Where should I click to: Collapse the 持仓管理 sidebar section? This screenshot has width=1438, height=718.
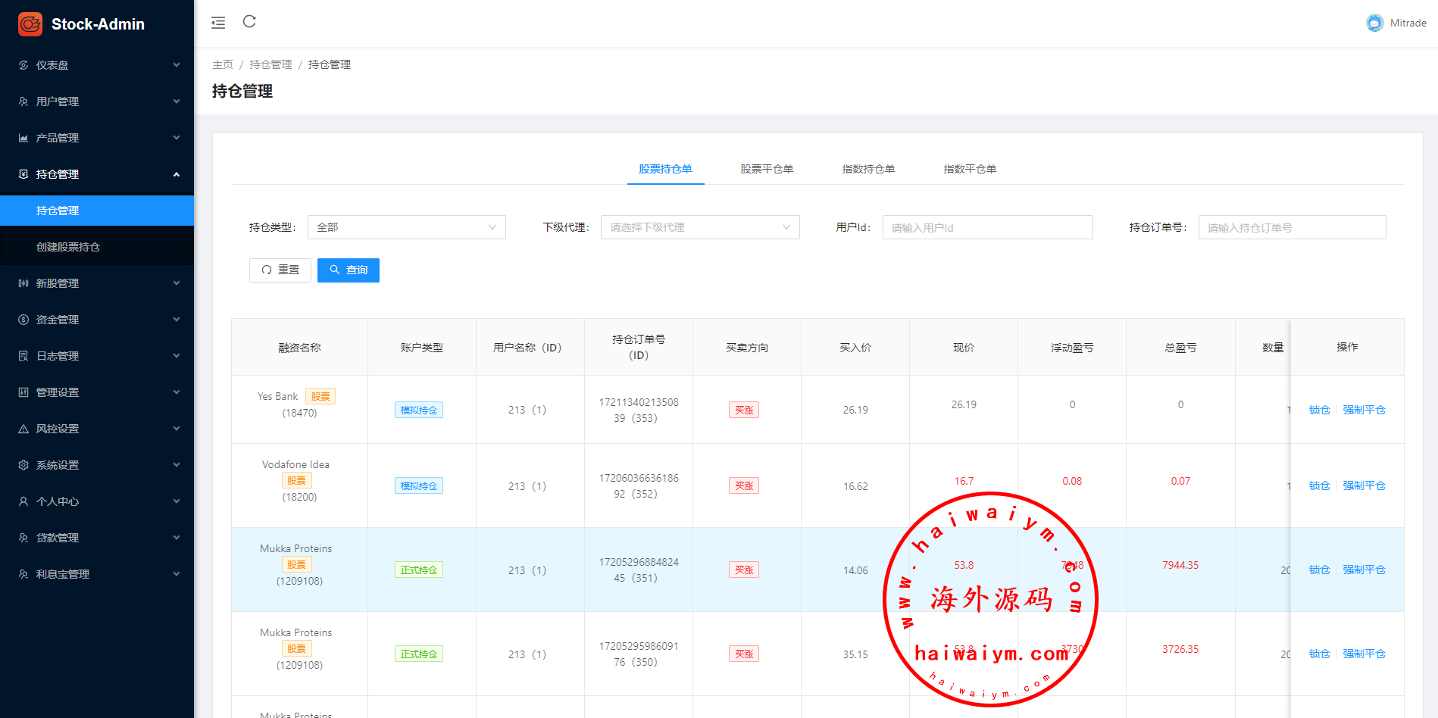click(x=97, y=174)
